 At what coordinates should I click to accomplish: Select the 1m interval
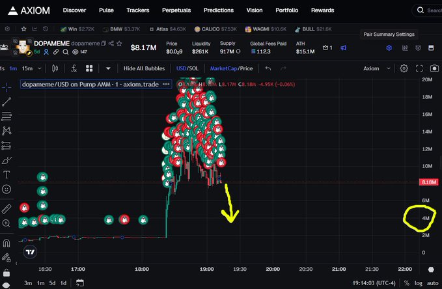(13, 68)
